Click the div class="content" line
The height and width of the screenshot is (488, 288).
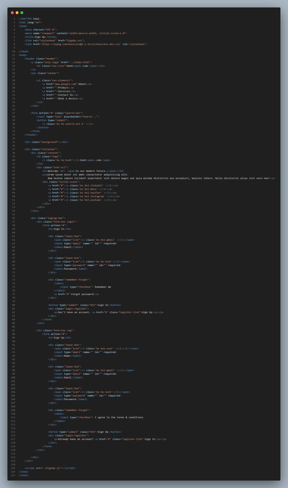tap(46, 153)
